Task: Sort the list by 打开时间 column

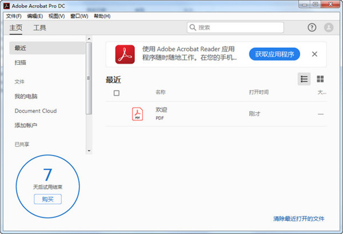Action: [259, 92]
